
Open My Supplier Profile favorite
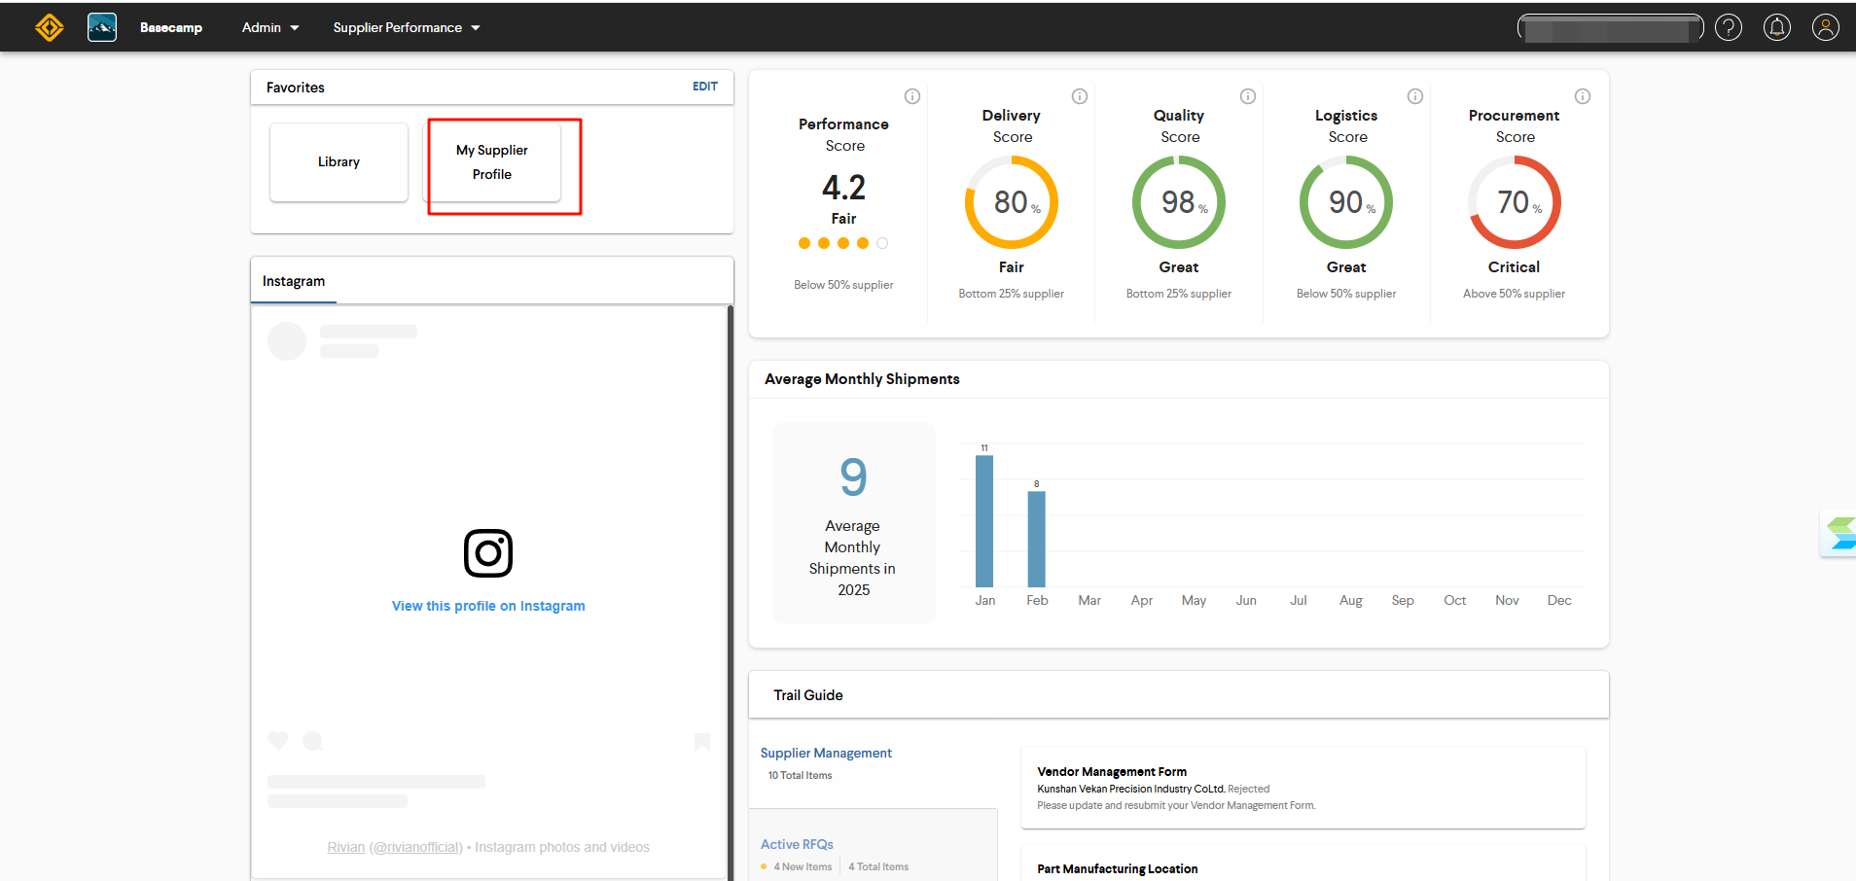[492, 162]
